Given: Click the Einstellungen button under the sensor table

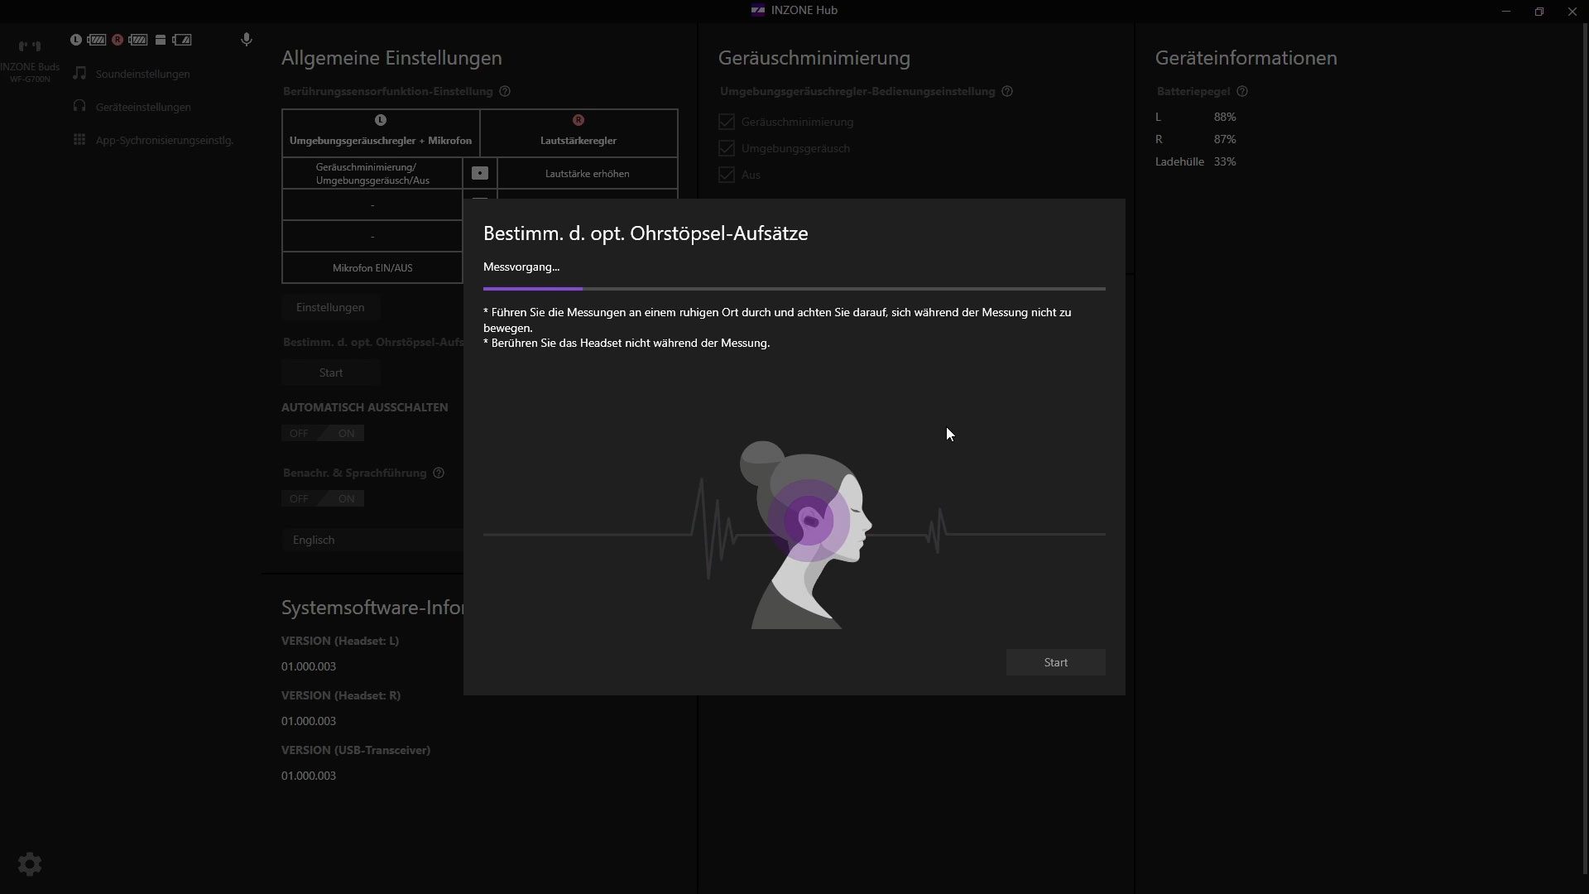Looking at the screenshot, I should coord(330,307).
